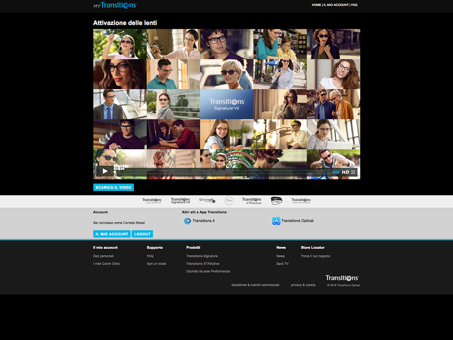Click the 'Il mio account' footer heading
This screenshot has height=340, width=453.
pyautogui.click(x=105, y=247)
